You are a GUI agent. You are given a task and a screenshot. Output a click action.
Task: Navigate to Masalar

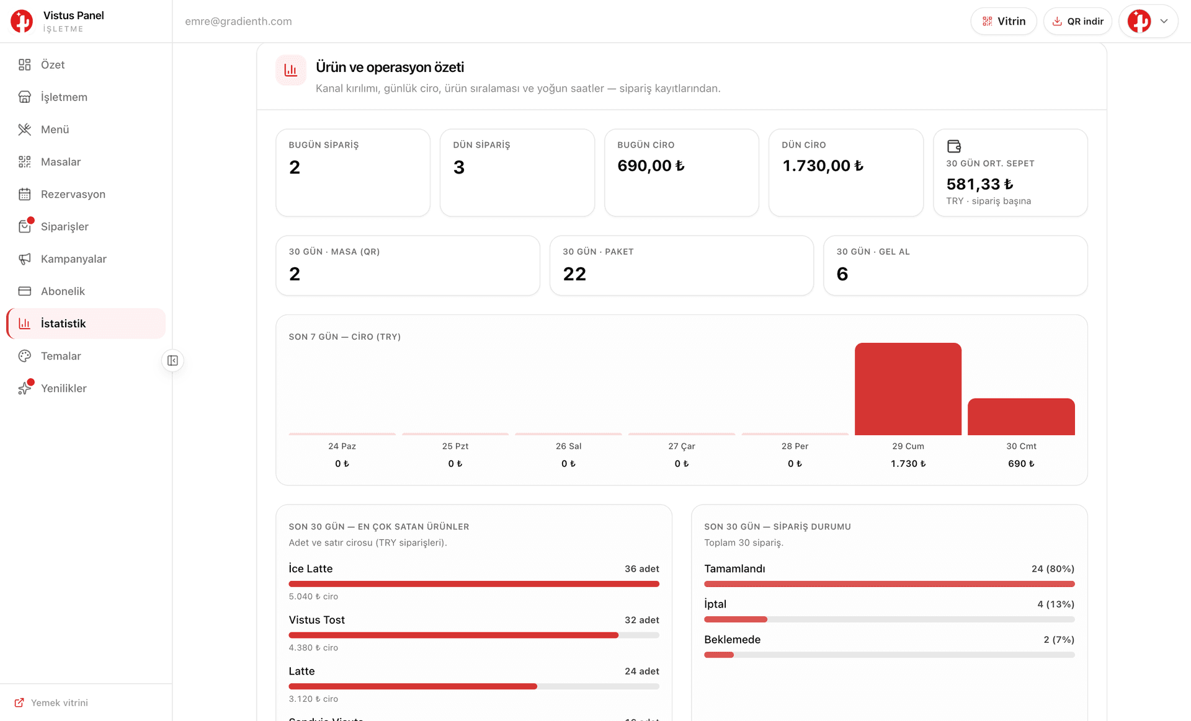(86, 162)
